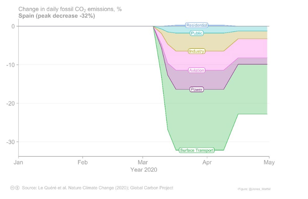This screenshot has height=199, width=308.
Task: Click the -10 y-axis value
Action: 11,65
